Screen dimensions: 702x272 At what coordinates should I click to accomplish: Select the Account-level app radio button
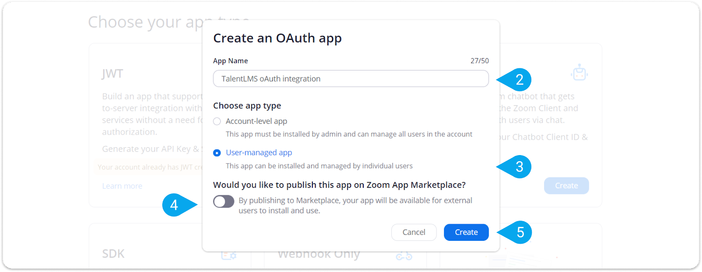tap(217, 121)
